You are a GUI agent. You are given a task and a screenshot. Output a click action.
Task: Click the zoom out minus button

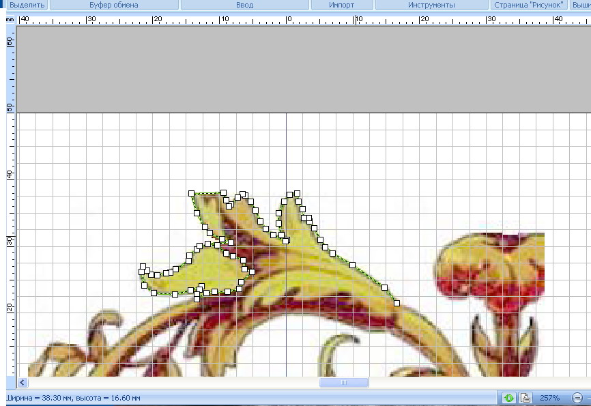pos(577,398)
